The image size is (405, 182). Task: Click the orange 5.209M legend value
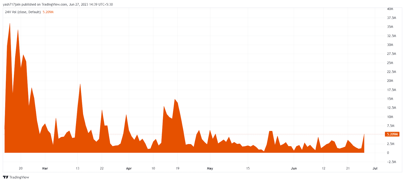48,12
